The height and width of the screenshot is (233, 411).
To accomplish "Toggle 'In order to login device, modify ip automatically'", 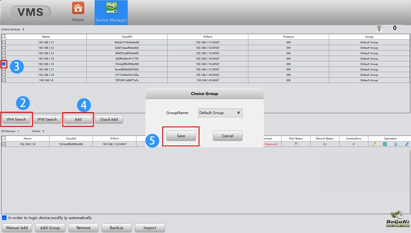I will tap(4, 218).
